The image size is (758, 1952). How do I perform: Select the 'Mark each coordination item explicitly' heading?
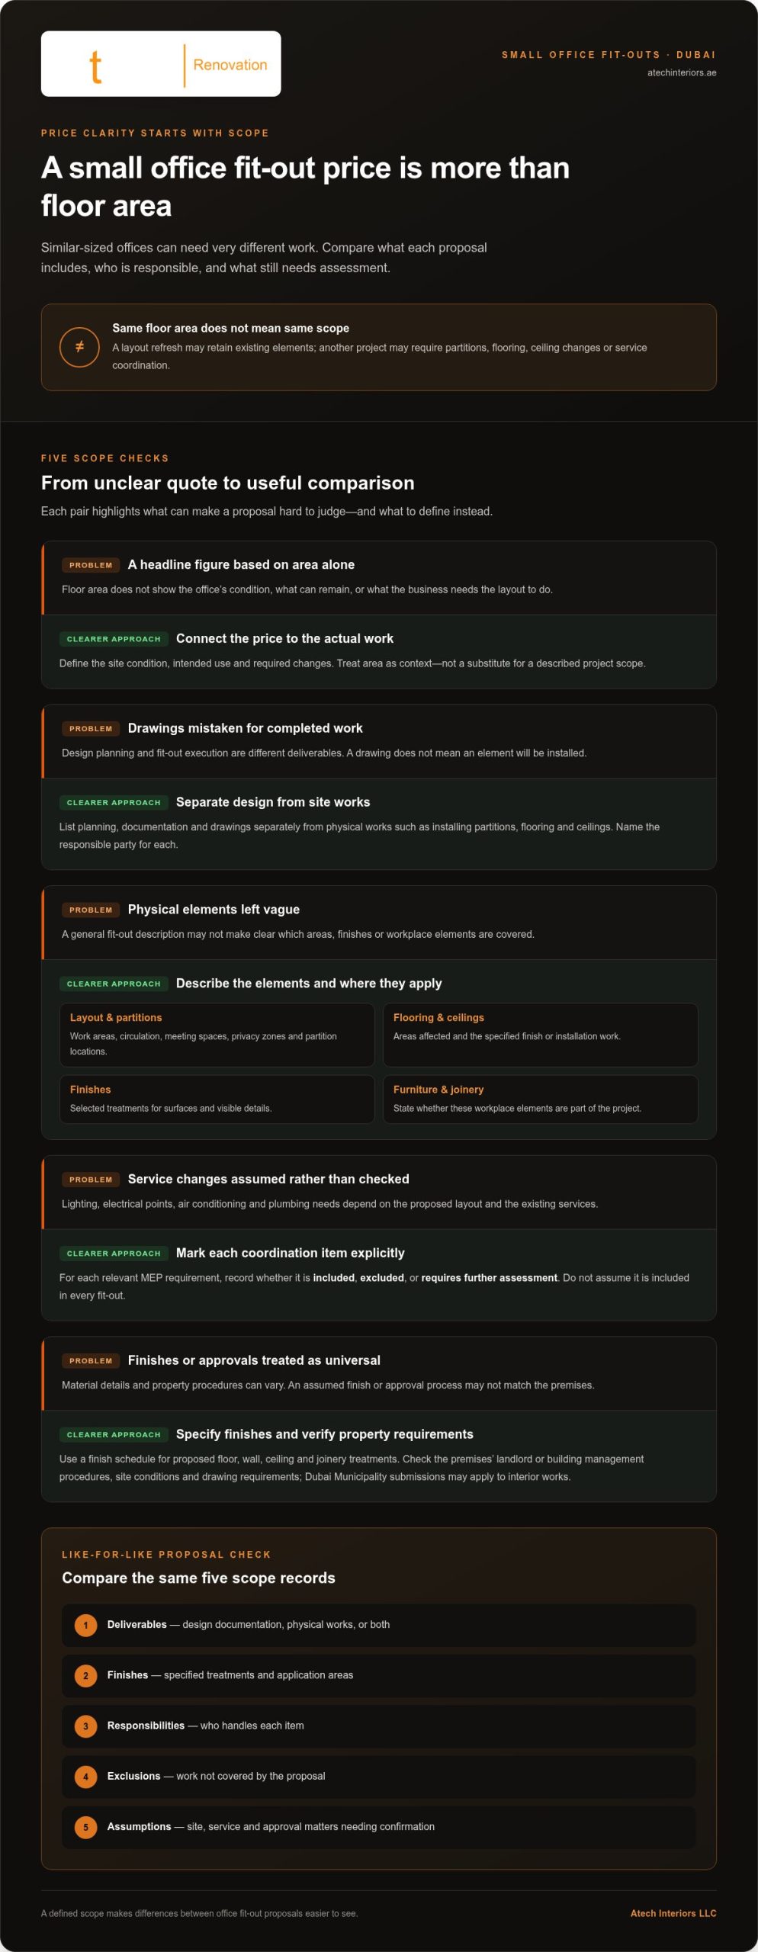click(290, 1253)
